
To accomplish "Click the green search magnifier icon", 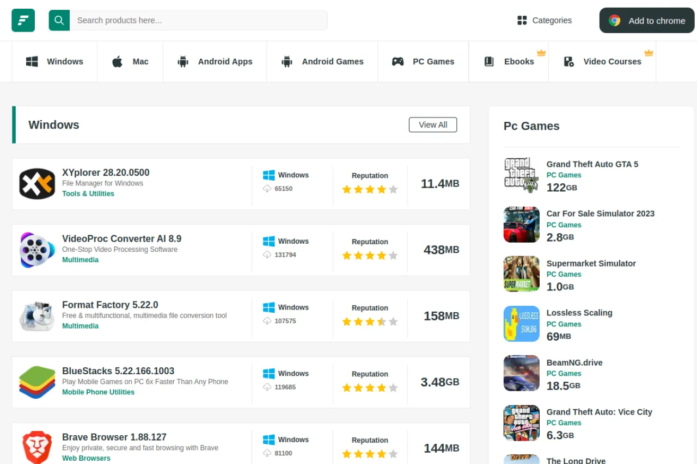I will 59,20.
